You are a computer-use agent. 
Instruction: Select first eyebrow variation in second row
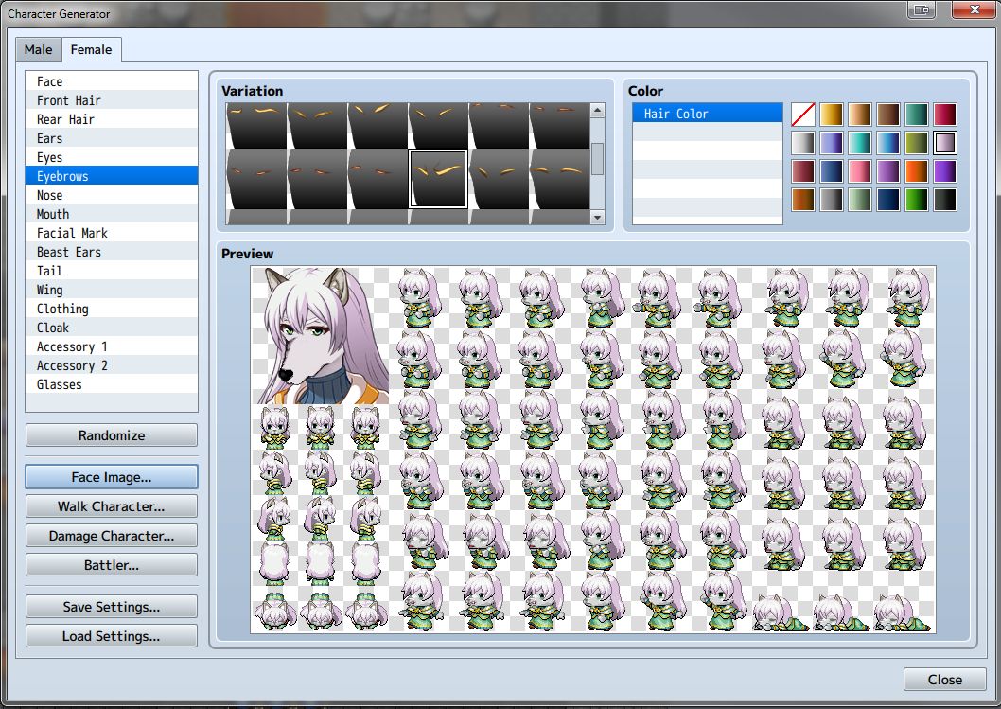[x=256, y=179]
